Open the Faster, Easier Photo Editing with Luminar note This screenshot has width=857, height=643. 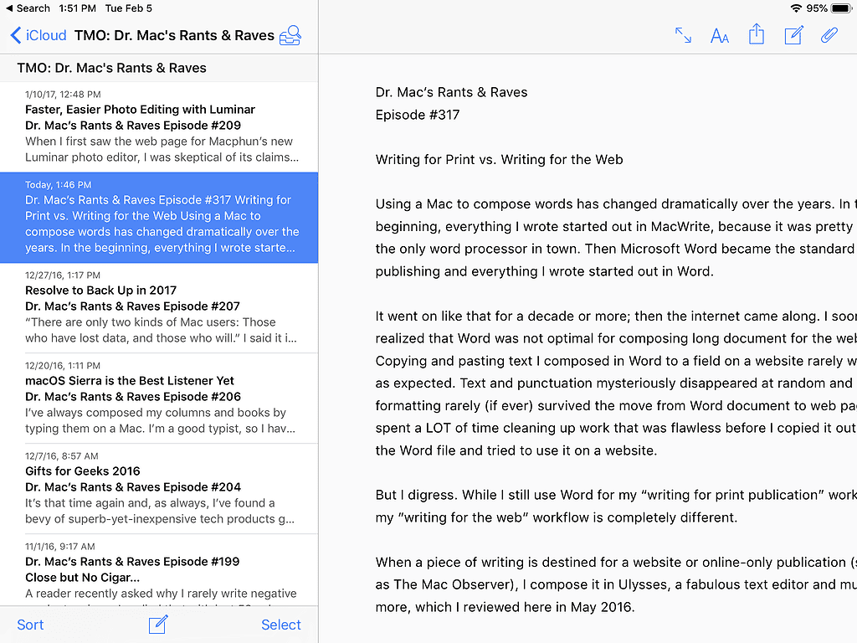[159, 127]
